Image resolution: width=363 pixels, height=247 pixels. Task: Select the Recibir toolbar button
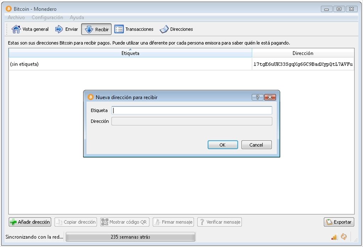click(x=96, y=29)
